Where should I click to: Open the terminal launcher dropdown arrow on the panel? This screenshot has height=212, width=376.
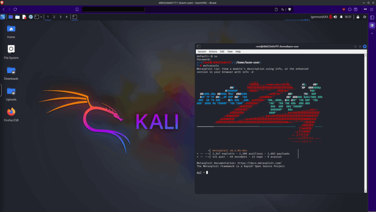(40, 17)
